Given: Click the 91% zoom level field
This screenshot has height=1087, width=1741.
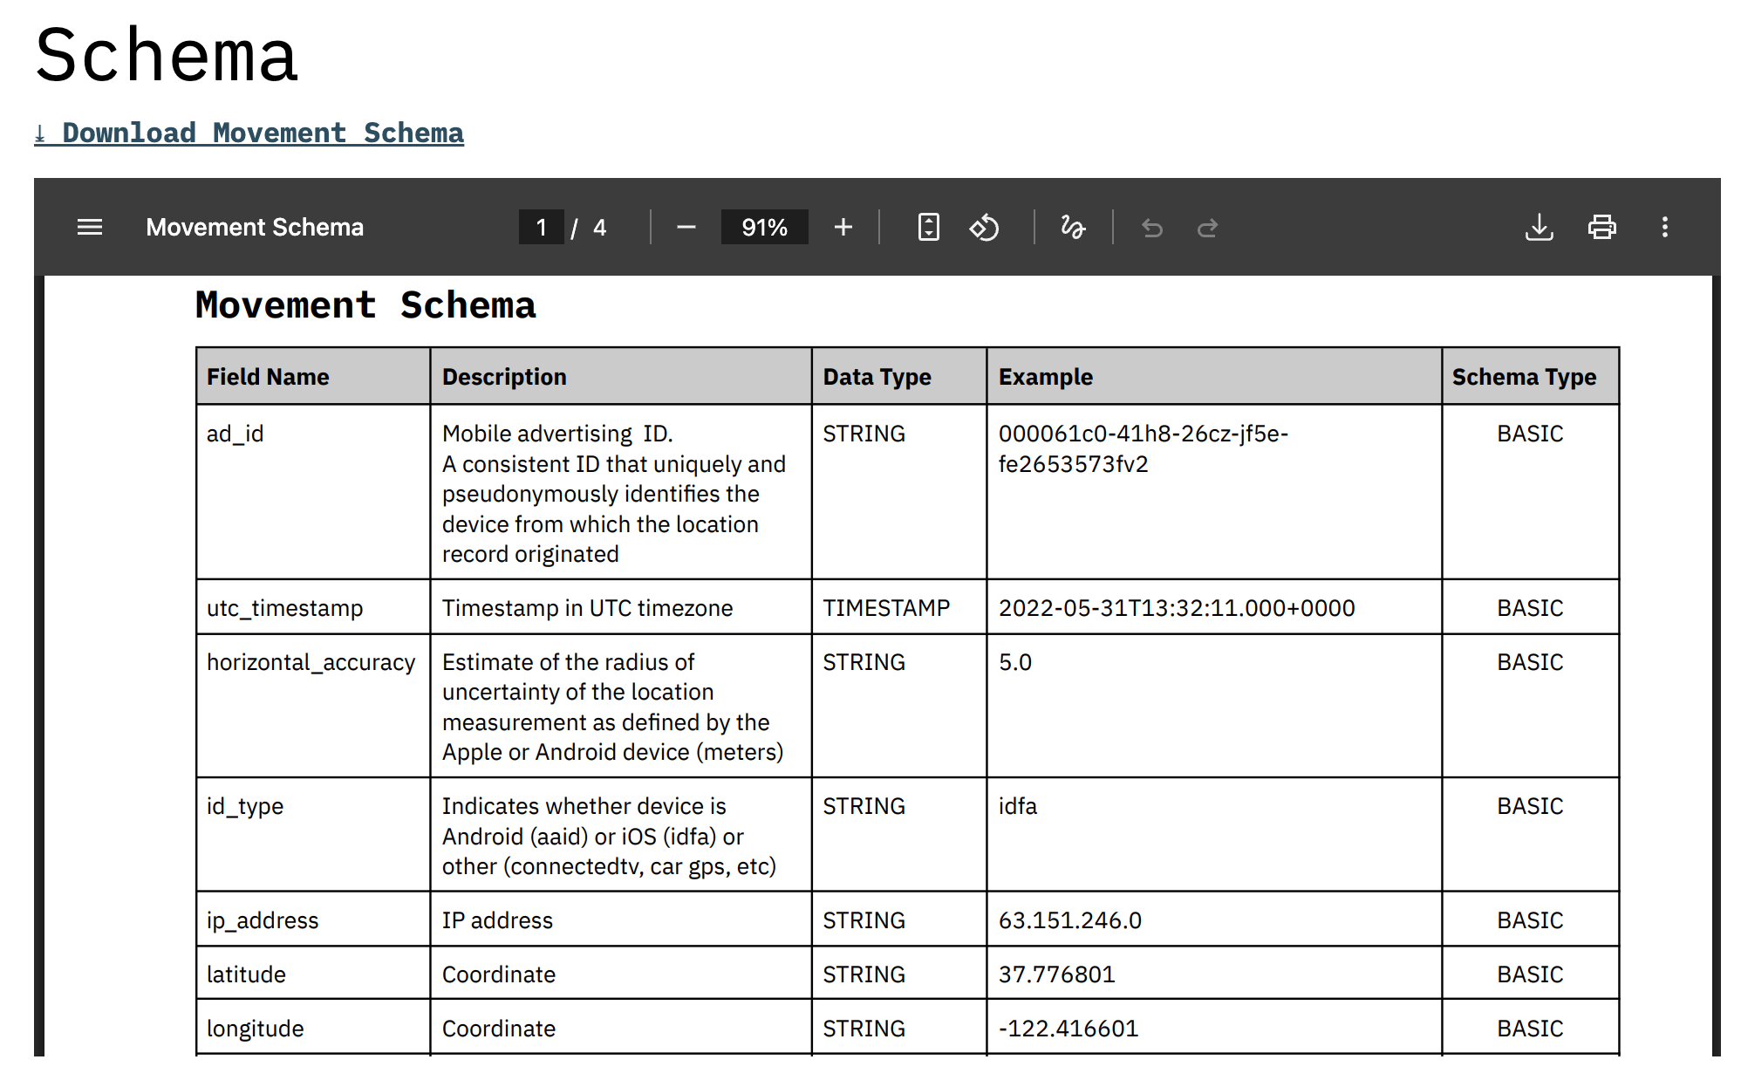Looking at the screenshot, I should coord(764,228).
